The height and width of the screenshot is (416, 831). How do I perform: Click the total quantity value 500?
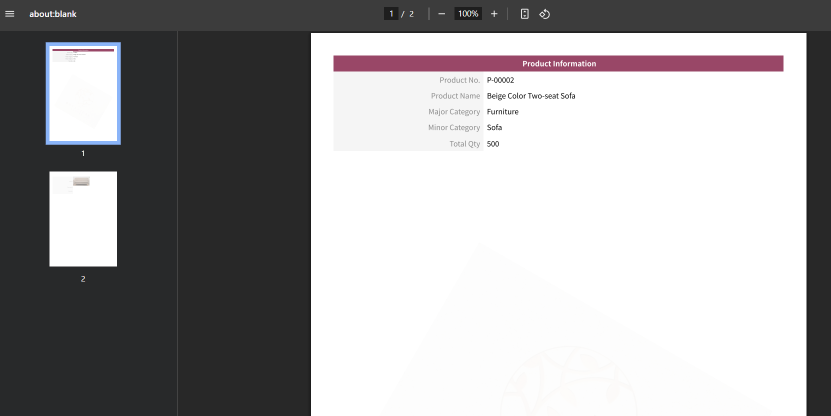(493, 144)
